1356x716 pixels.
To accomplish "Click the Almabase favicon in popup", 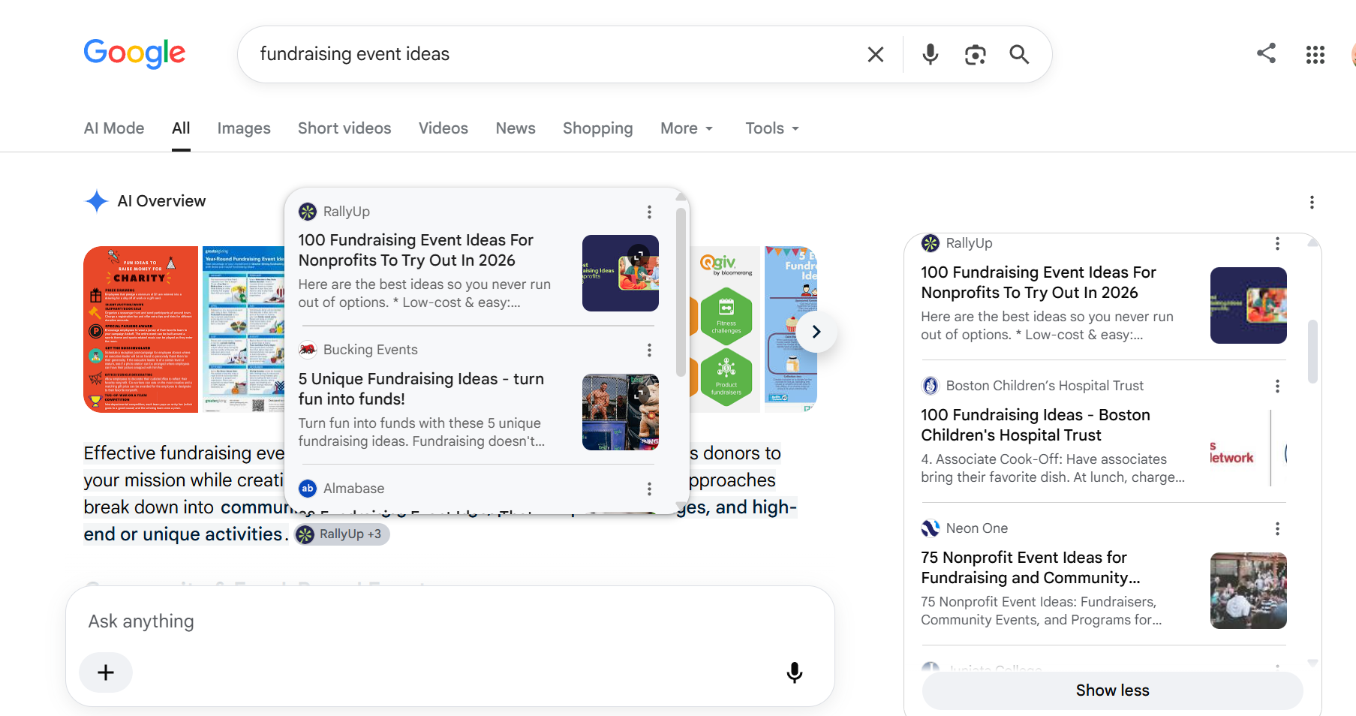I will 308,489.
